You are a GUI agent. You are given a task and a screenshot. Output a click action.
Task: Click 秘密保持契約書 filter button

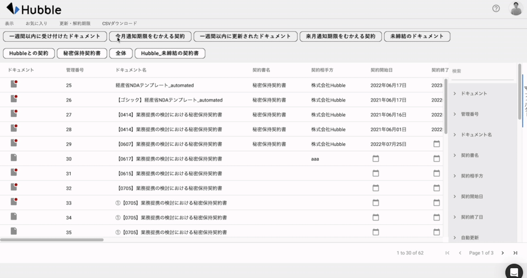pyautogui.click(x=82, y=53)
